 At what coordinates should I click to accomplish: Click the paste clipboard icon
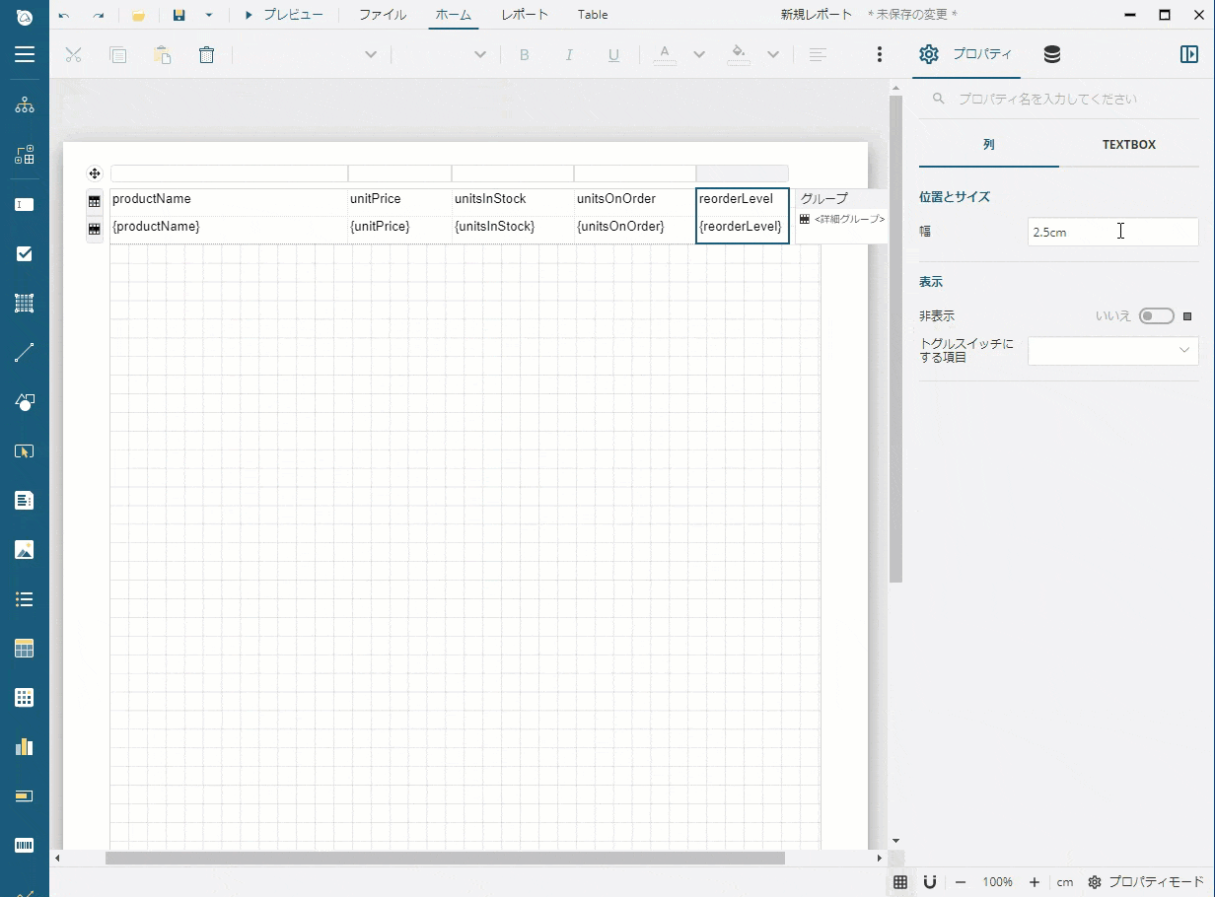163,55
